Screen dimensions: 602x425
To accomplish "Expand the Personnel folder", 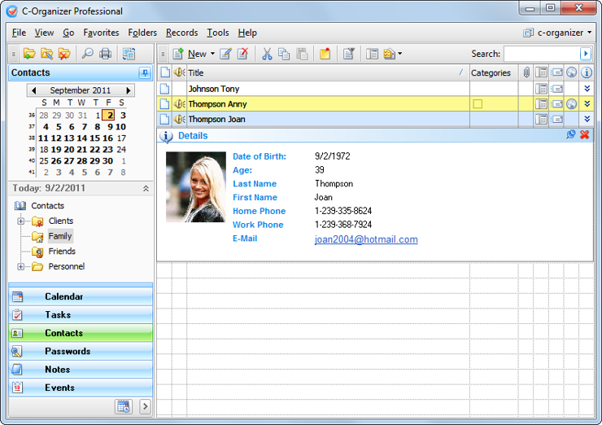I will coord(20,267).
